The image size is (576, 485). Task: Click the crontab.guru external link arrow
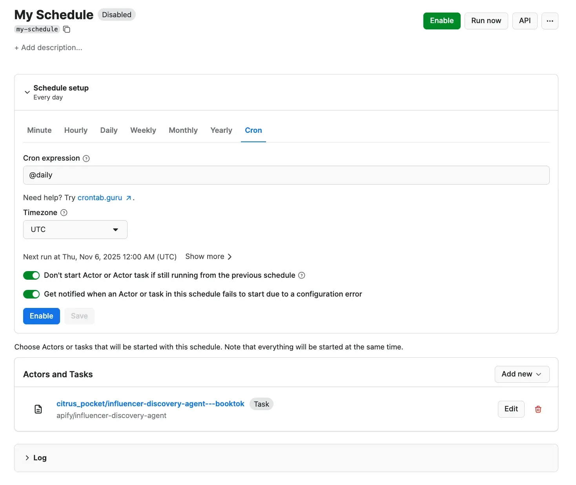pyautogui.click(x=128, y=198)
